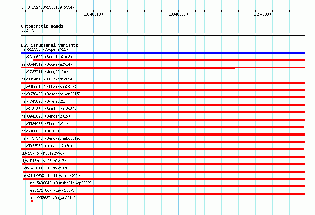This screenshot has width=315, height=215.
Task: Click dgv1518n140 (Fan2017) variant label
Action: [44, 161]
